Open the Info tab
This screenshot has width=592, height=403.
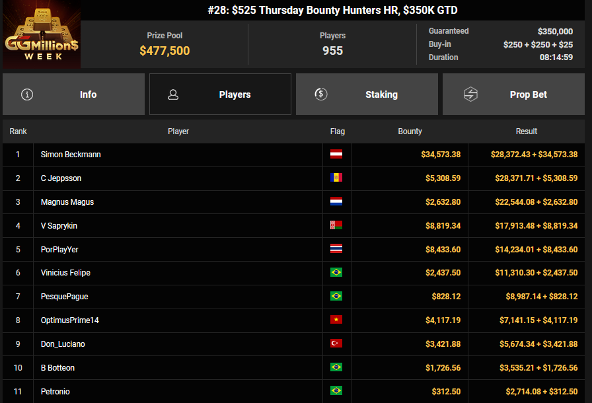coord(73,94)
